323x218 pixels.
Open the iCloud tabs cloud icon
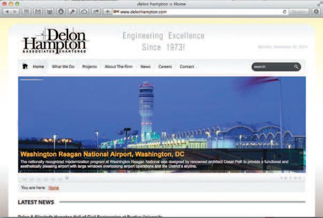coord(84,12)
